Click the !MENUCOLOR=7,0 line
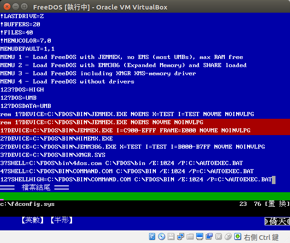Image resolution: width=290 pixels, height=243 pixels. 26,41
